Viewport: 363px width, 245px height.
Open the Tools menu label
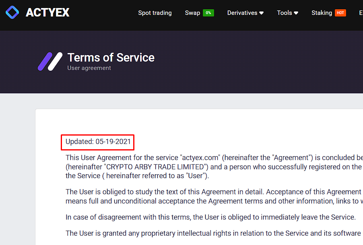coord(284,13)
